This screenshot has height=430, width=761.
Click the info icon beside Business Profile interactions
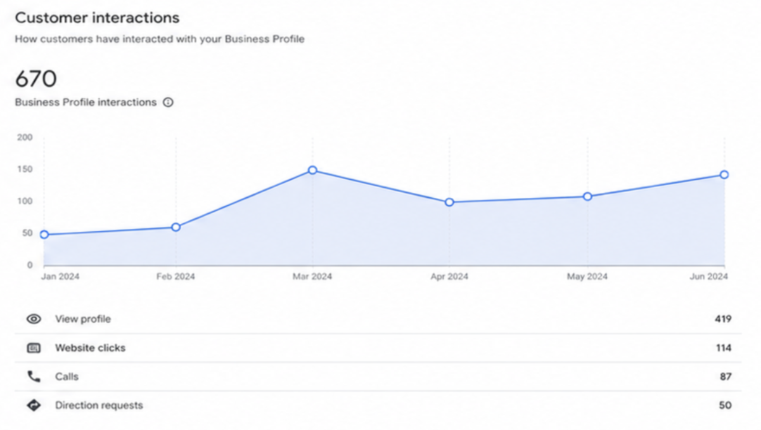coord(168,103)
